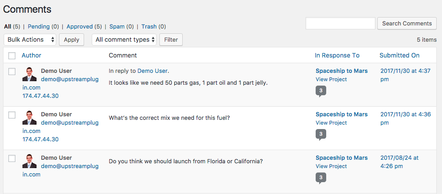Screen dimensions: 442x194
Task: Tick checkbox for Florida or California comment
Action: pyautogui.click(x=12, y=158)
